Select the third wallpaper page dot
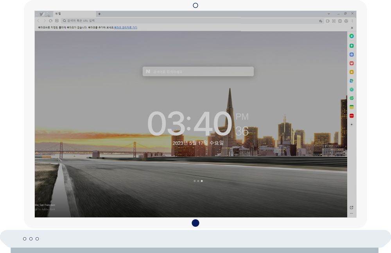 pyautogui.click(x=202, y=181)
